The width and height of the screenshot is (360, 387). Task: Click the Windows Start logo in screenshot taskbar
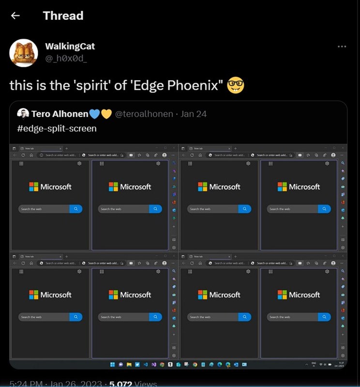(113, 364)
